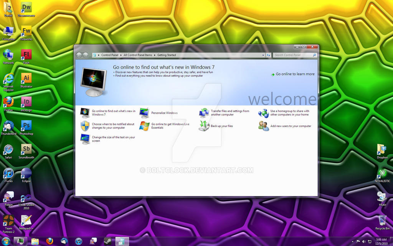393x246 pixels.
Task: Launch Dreamweaver from the desktop
Action: (x=26, y=7)
